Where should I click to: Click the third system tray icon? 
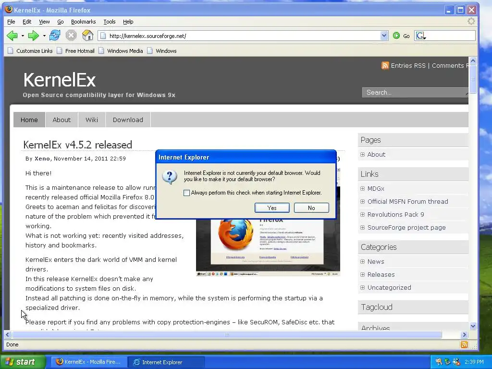456,362
